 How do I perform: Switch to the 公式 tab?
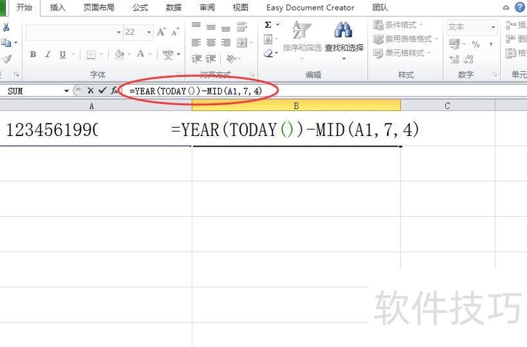point(140,7)
